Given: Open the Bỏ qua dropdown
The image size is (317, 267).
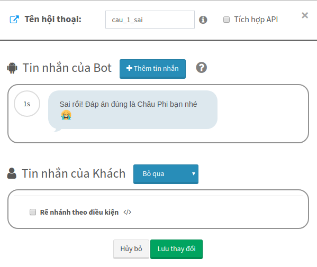Looking at the screenshot, I should (x=166, y=174).
